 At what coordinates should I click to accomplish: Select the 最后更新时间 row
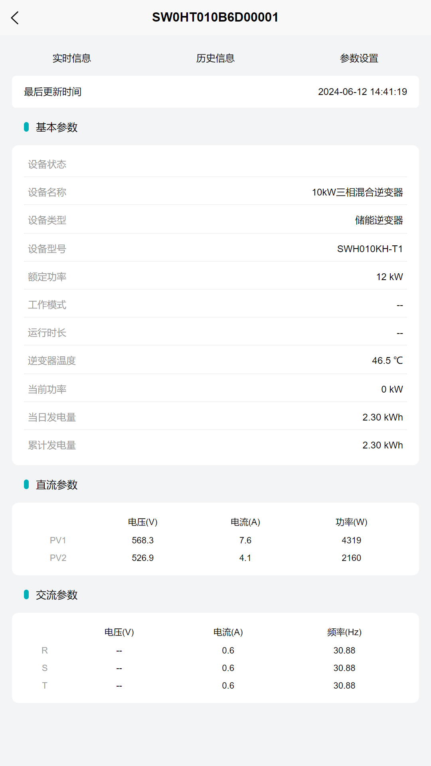click(x=53, y=92)
